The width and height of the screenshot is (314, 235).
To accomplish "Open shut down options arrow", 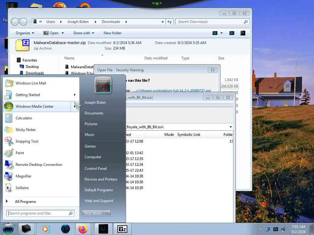I will [x=107, y=213].
